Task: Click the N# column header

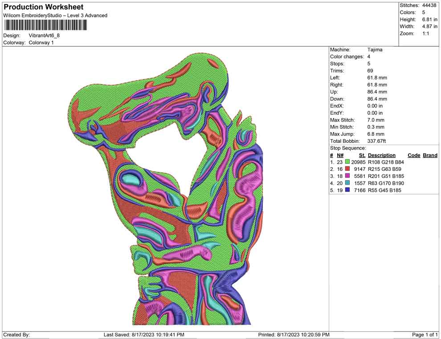Action: click(340, 155)
